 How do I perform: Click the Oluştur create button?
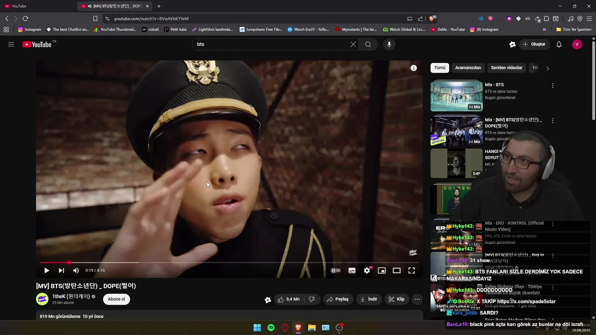(x=534, y=44)
